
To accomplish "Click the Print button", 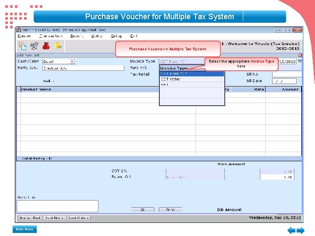I will pos(170,209).
